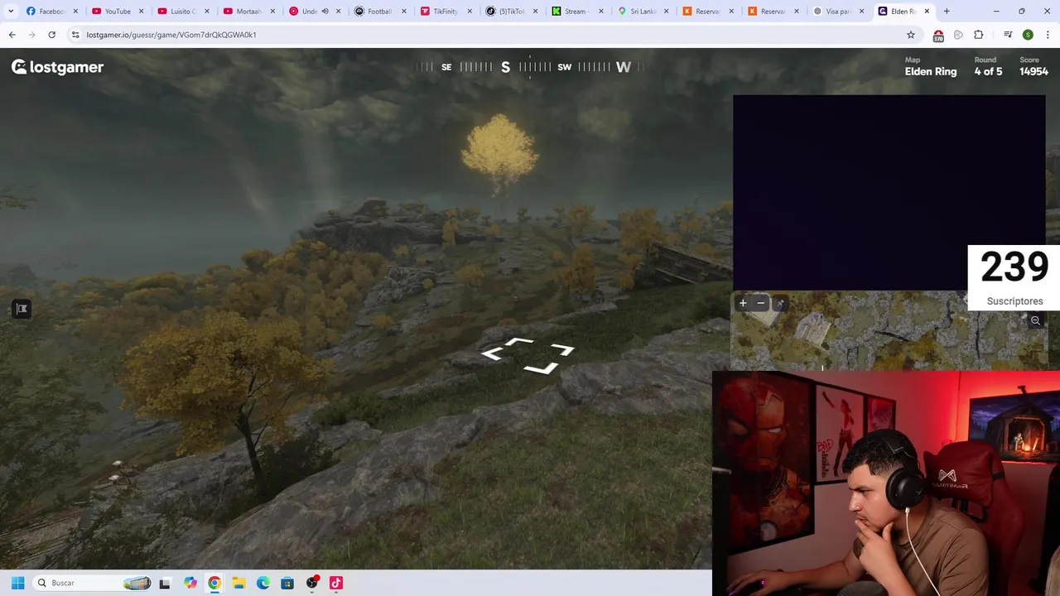Move forward using the white ground arrows
Image resolution: width=1060 pixels, height=596 pixels.
(529, 355)
